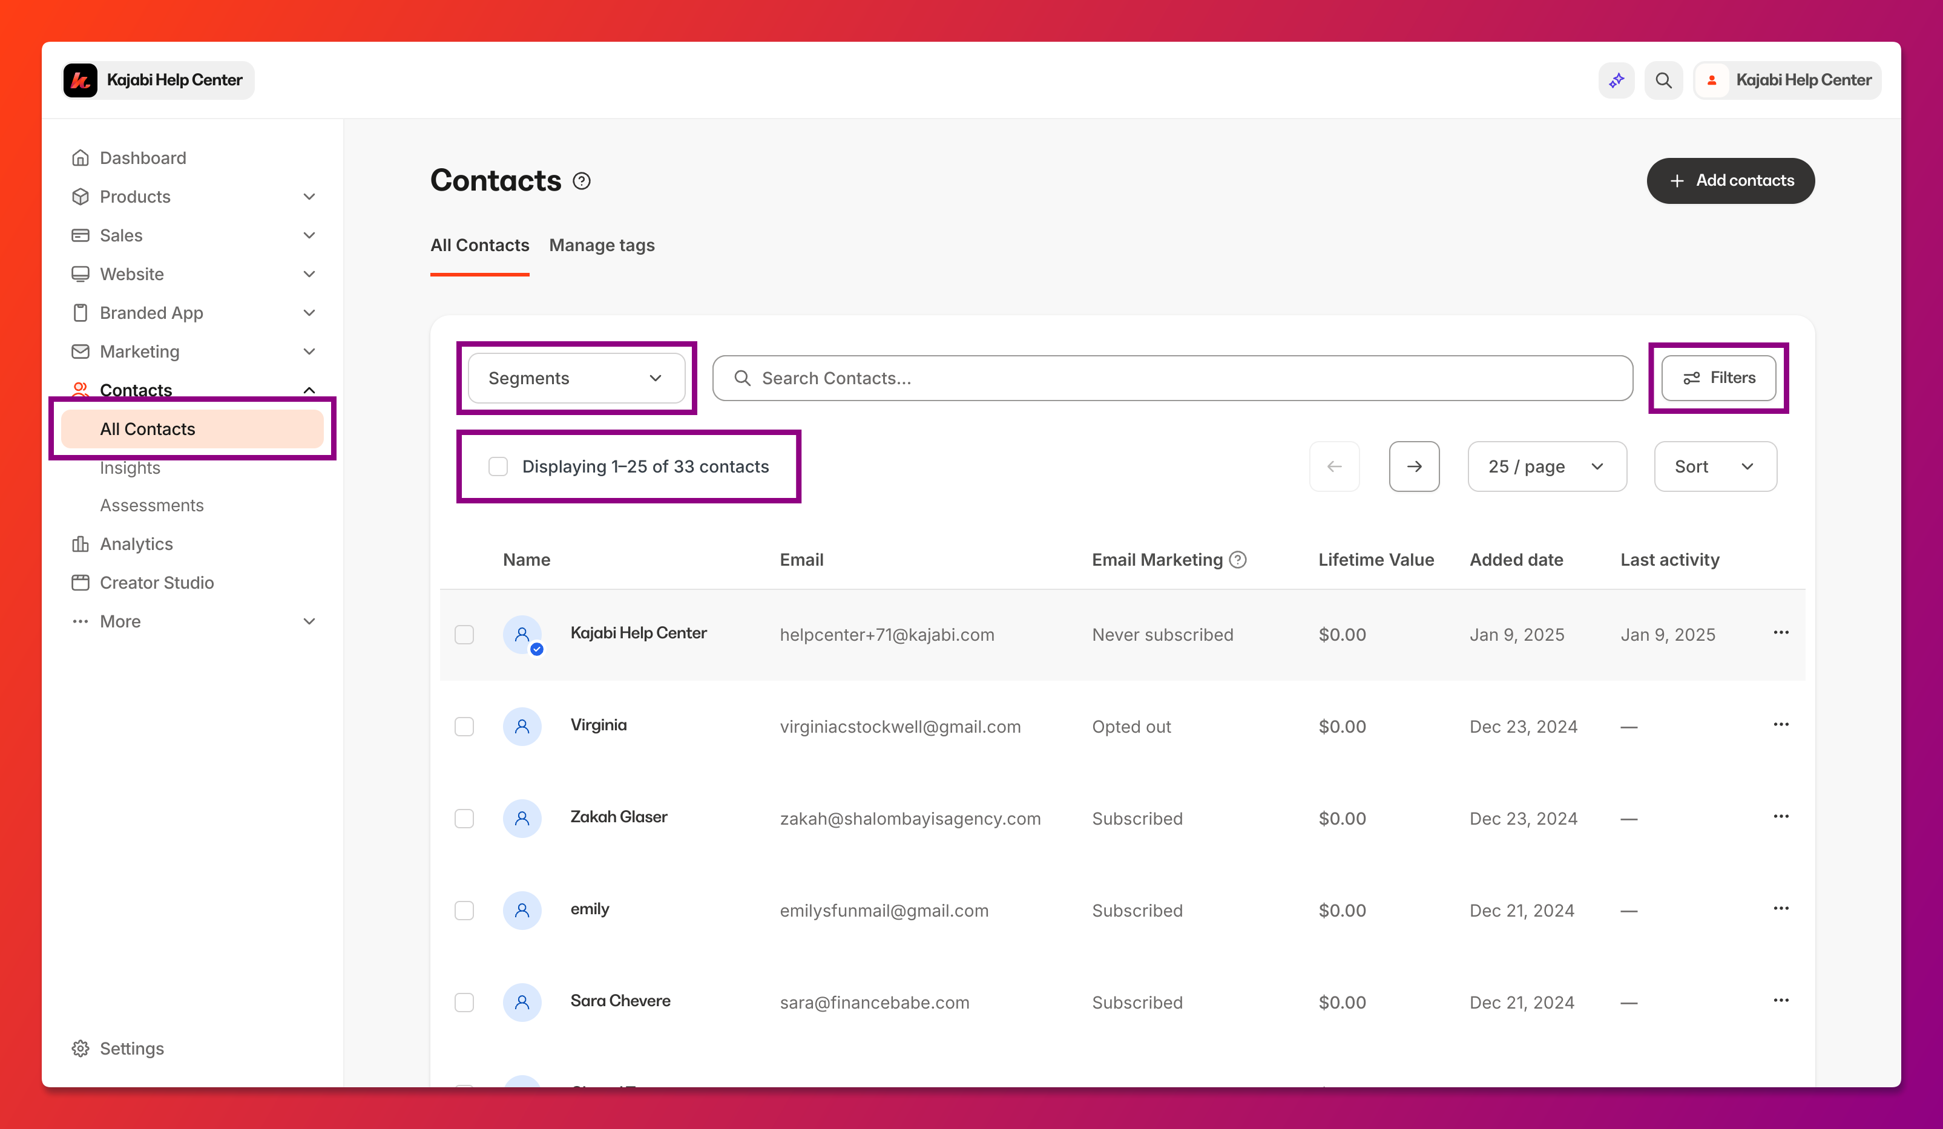Click the 'Opted out' status cell
Viewport: 1943px width, 1129px height.
[1131, 726]
